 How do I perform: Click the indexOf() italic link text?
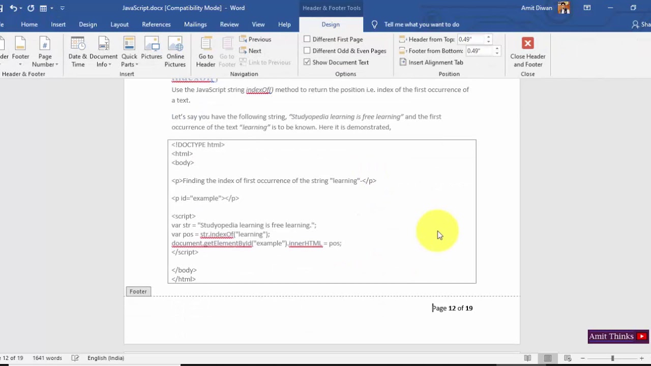259,90
